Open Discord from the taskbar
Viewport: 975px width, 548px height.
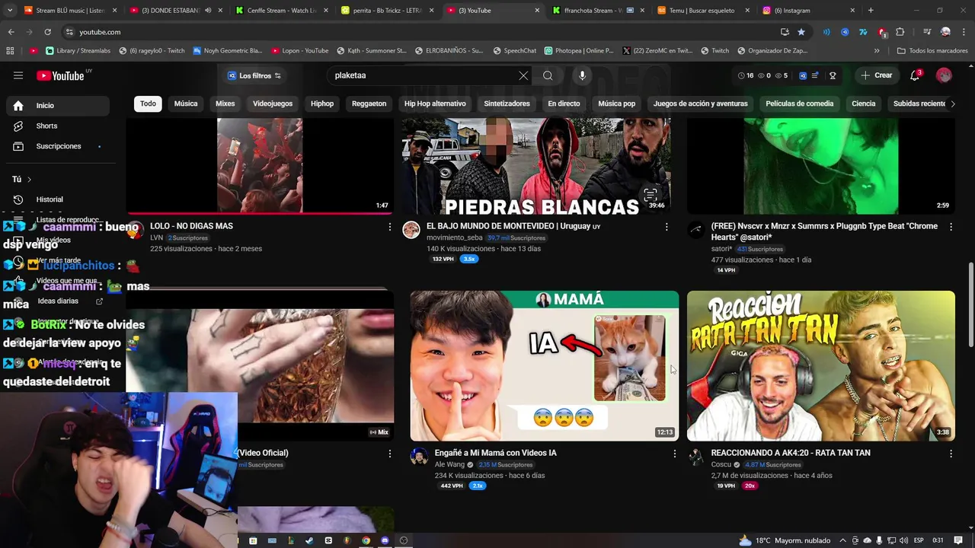coord(385,540)
